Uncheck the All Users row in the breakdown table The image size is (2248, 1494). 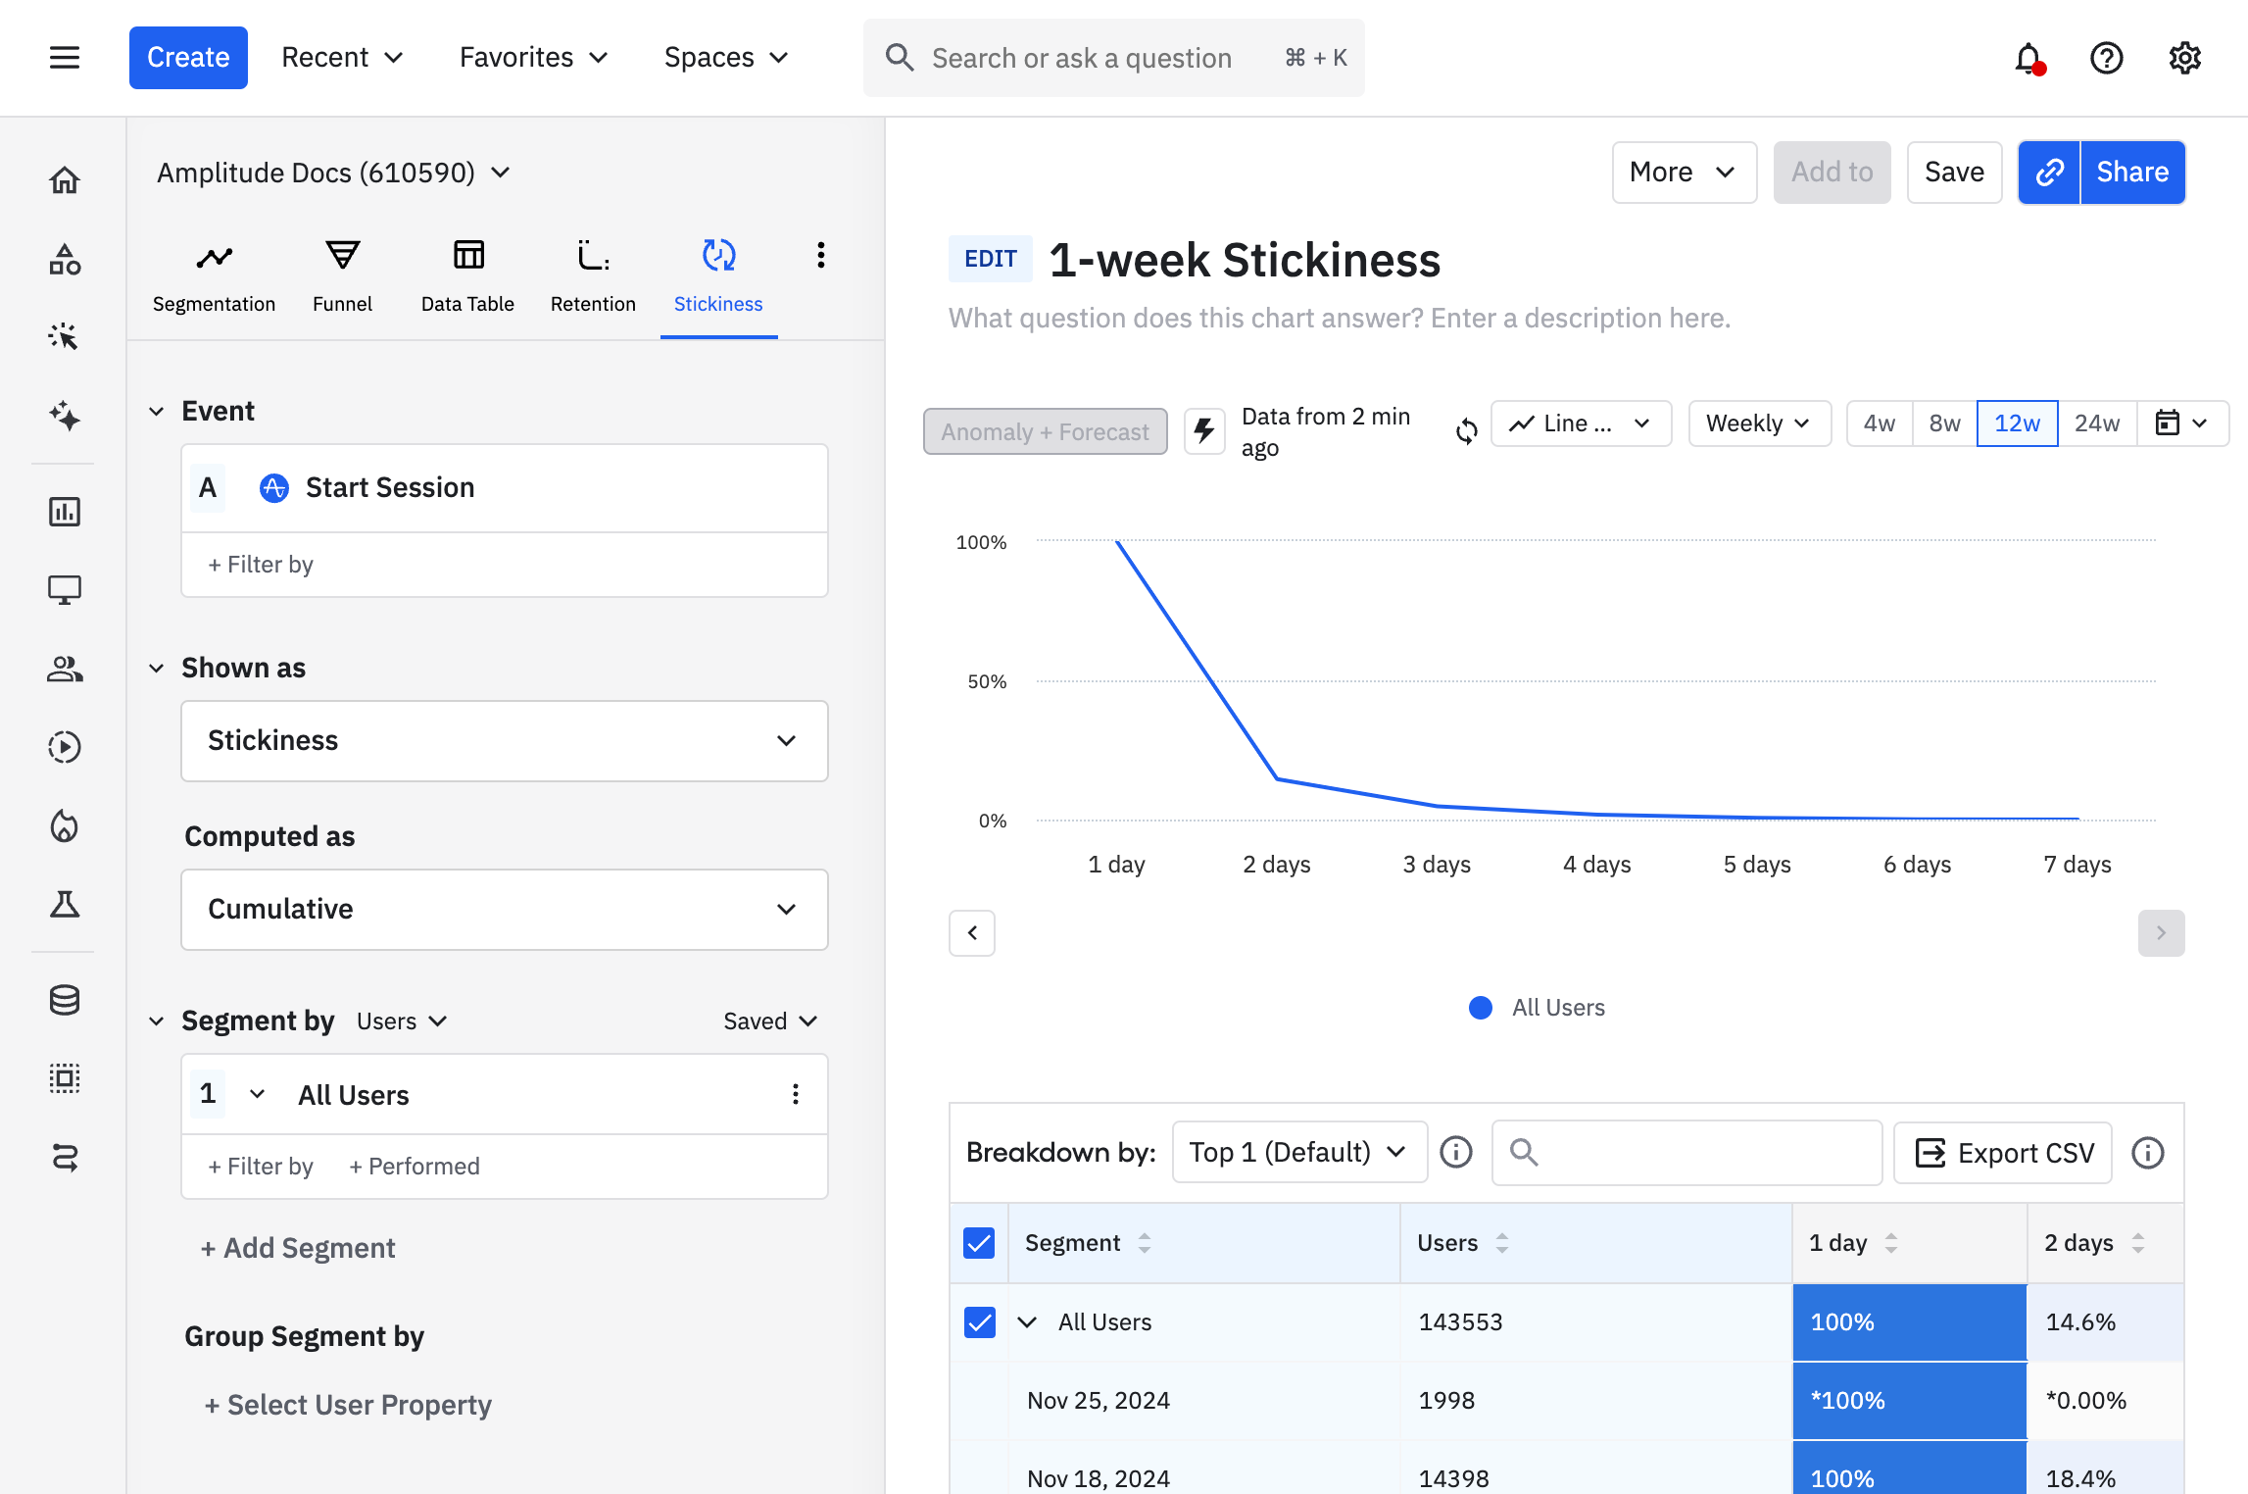(x=979, y=1321)
